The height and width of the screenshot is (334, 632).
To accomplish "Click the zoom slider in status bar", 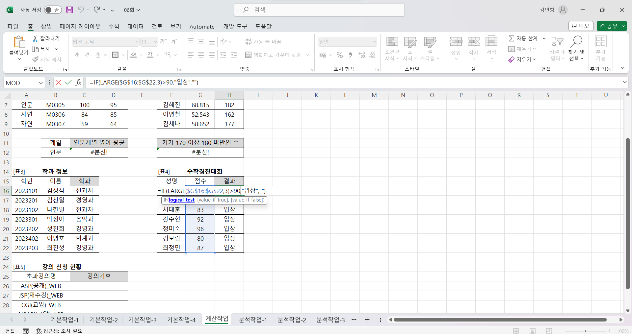I will coord(585,331).
